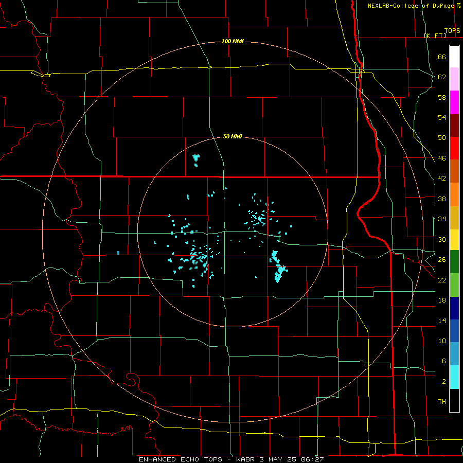
Task: Select the bright red legend swatch
Action: click(x=454, y=148)
